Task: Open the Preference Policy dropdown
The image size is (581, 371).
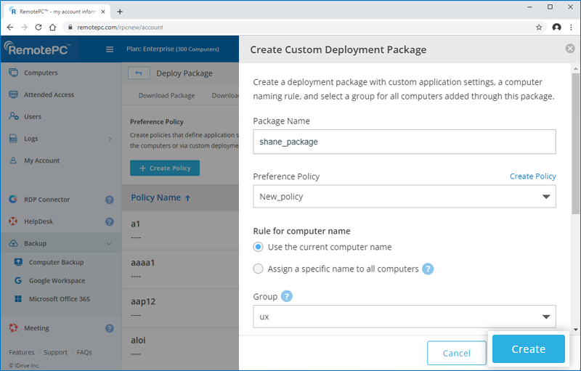Action: [x=405, y=197]
